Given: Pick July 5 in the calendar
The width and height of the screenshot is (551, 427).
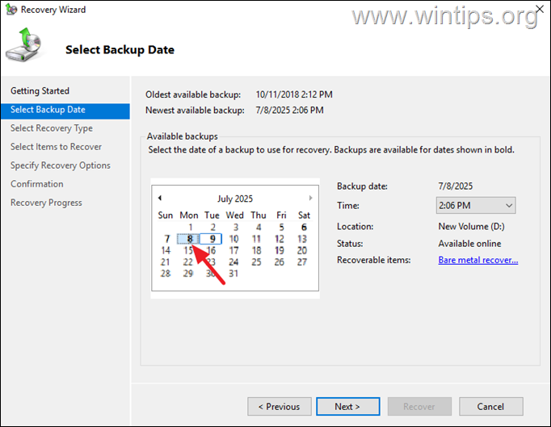Looking at the screenshot, I should point(281,228).
